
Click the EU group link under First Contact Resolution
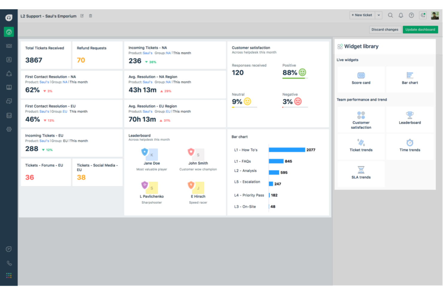coord(65,111)
